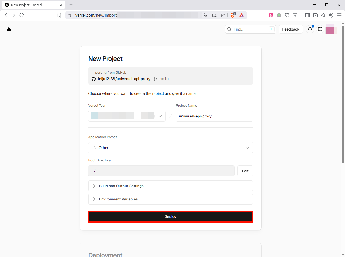This screenshot has width=345, height=257.
Task: Bookmark this page
Action: coord(59,15)
